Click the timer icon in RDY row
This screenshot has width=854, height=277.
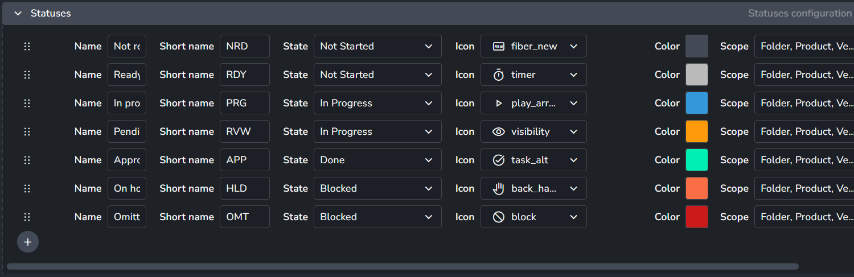point(499,75)
